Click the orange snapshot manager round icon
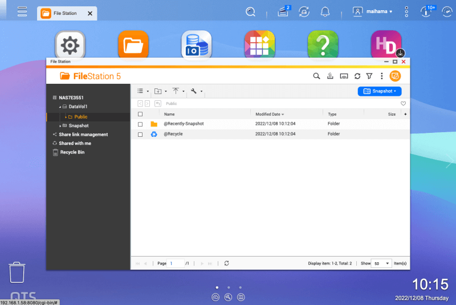The width and height of the screenshot is (456, 305). point(395,76)
